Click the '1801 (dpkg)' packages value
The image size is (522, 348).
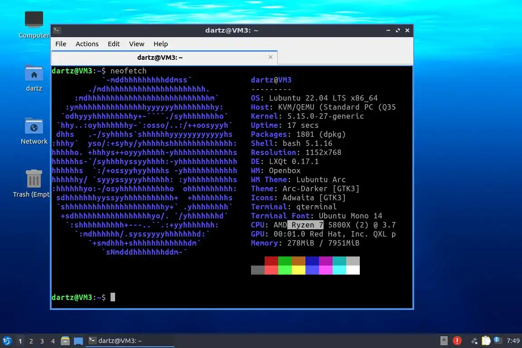tap(321, 134)
